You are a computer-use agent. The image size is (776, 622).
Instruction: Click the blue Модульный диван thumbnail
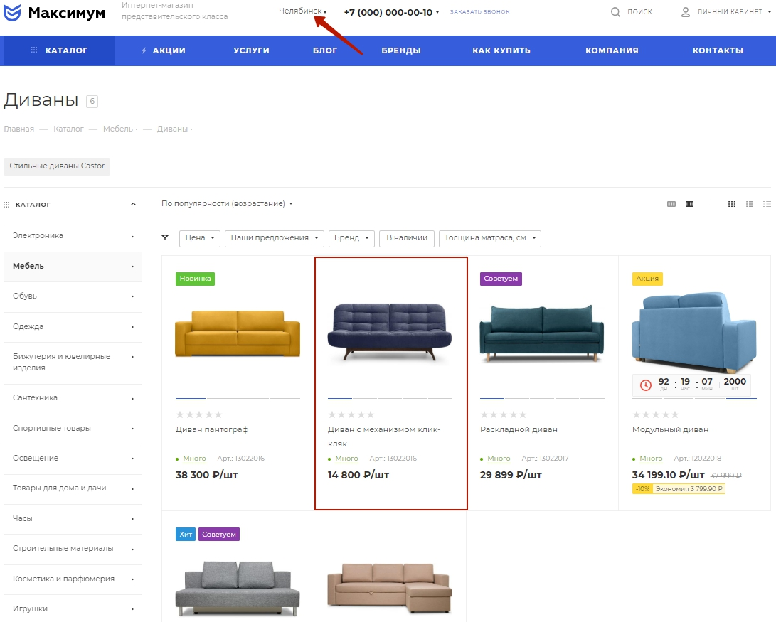(693, 332)
